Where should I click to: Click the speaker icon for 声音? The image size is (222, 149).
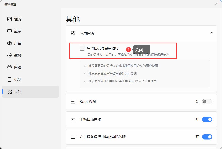(x=10, y=43)
